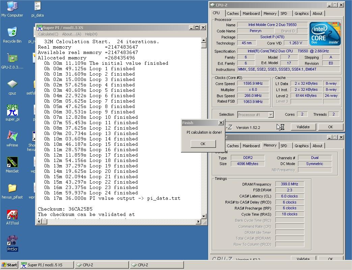Click the CAS# Latency 6.0 clocks field

click(x=290, y=196)
